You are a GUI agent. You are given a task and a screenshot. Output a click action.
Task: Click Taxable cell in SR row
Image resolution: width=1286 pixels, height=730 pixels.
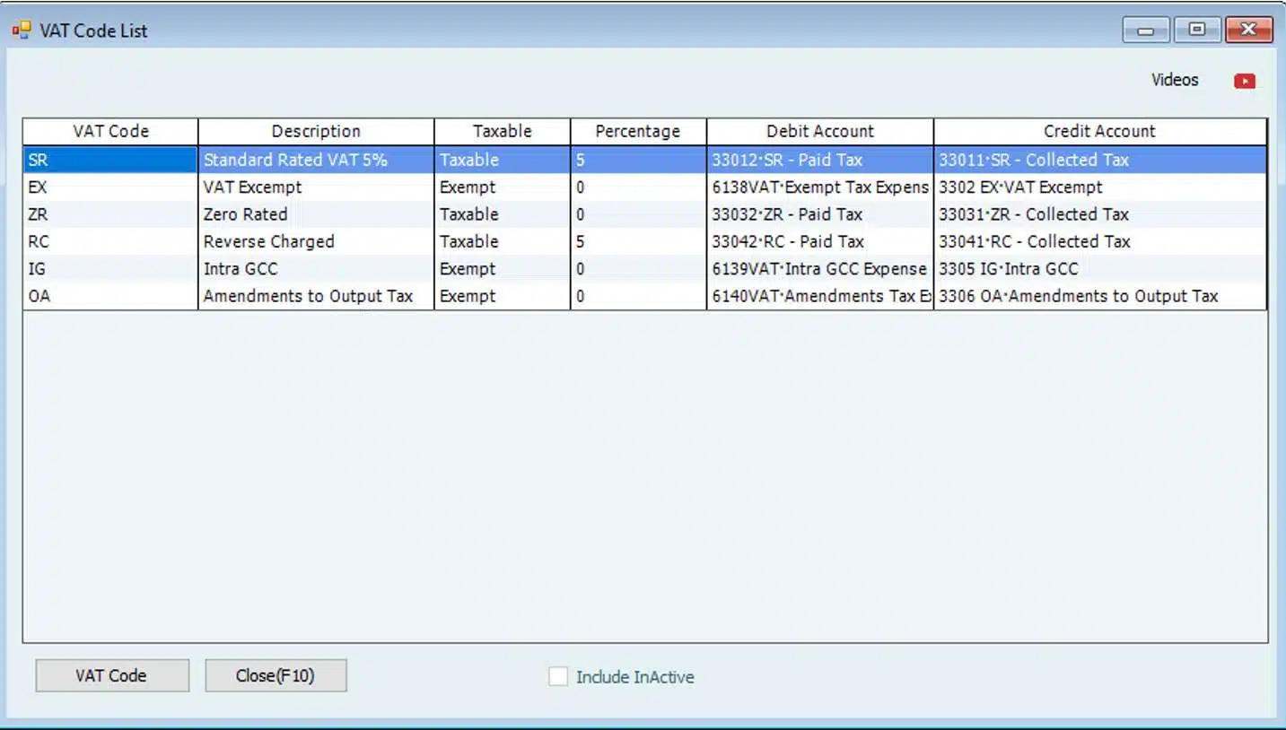tap(503, 160)
